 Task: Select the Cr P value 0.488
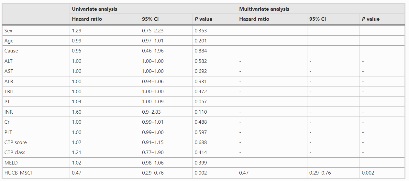point(201,122)
